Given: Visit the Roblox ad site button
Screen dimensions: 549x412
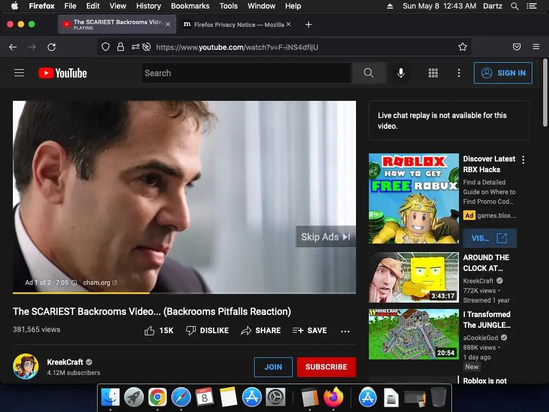Looking at the screenshot, I should click(489, 238).
